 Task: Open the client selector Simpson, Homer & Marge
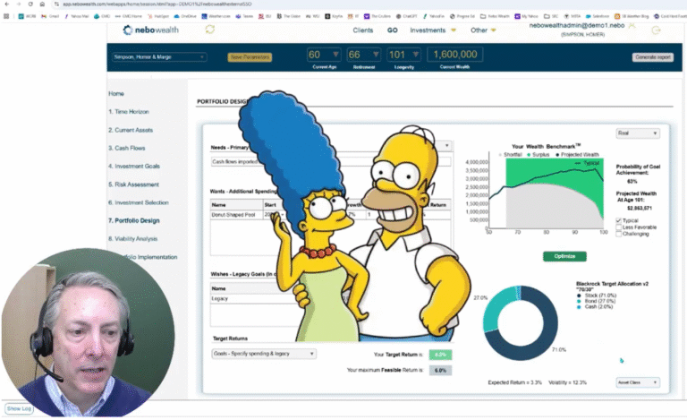tap(158, 57)
